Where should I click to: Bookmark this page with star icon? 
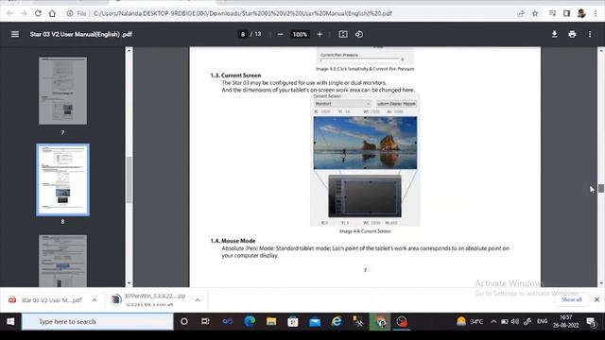click(535, 13)
